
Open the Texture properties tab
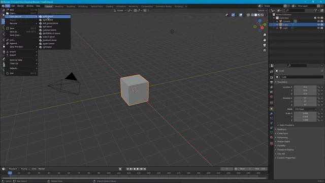pos(272,143)
